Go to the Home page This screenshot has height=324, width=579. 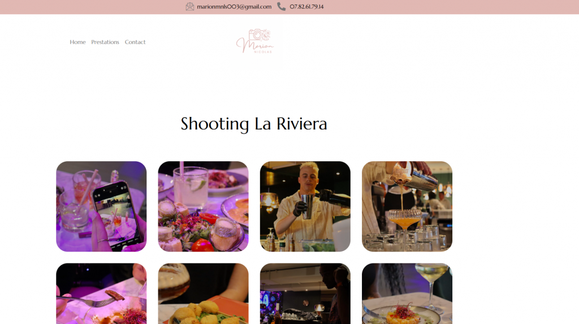click(77, 42)
